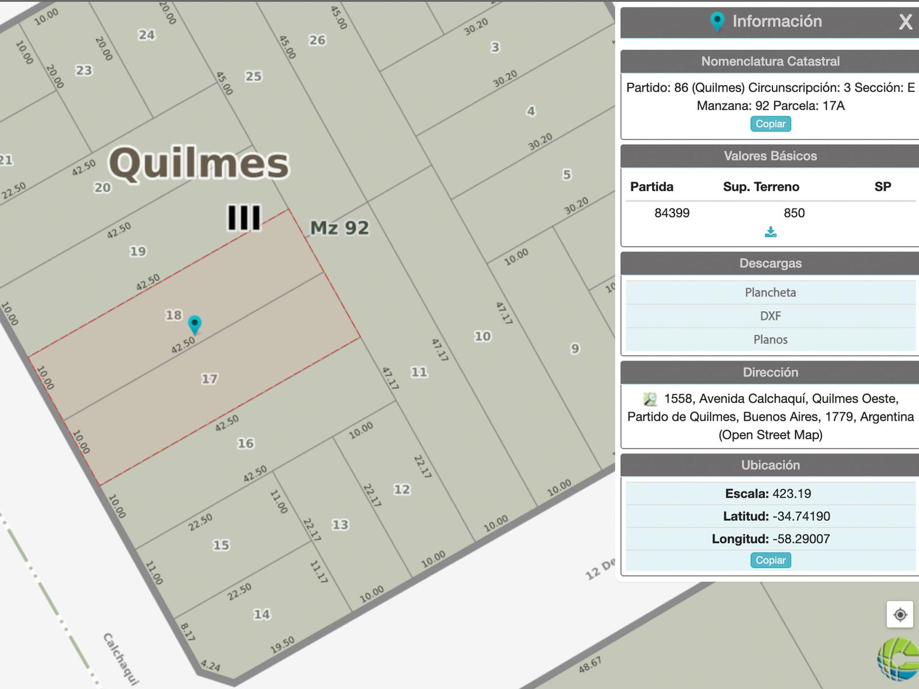
Task: Select parcel 10 on the map
Action: pos(482,336)
